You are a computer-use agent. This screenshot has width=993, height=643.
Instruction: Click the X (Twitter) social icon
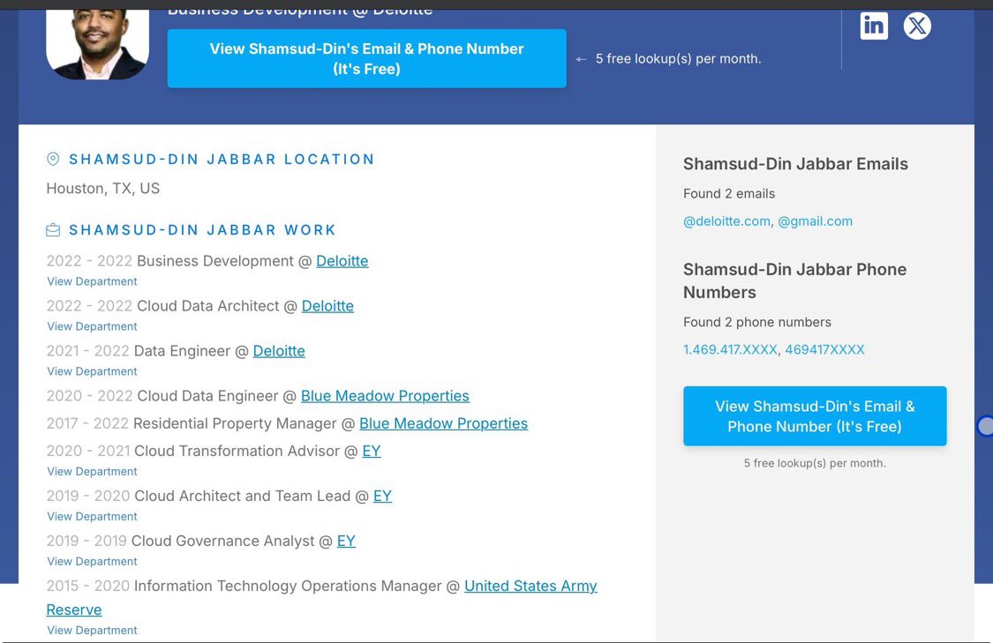click(x=917, y=26)
